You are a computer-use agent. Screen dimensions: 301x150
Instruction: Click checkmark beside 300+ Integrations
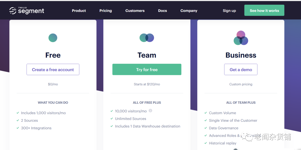pos(18,128)
